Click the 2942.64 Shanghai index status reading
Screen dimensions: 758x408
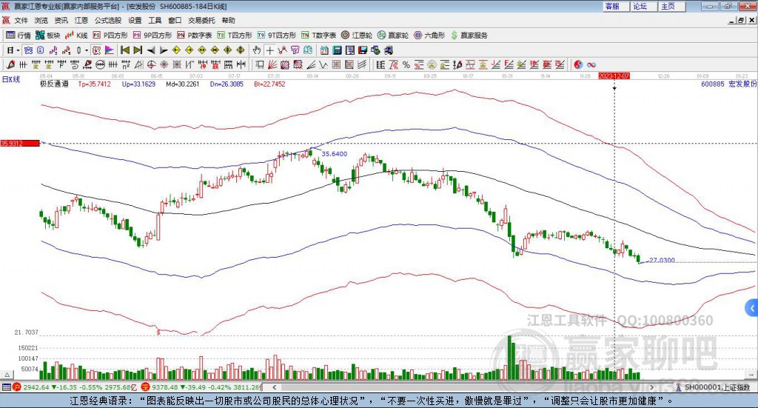click(36, 387)
